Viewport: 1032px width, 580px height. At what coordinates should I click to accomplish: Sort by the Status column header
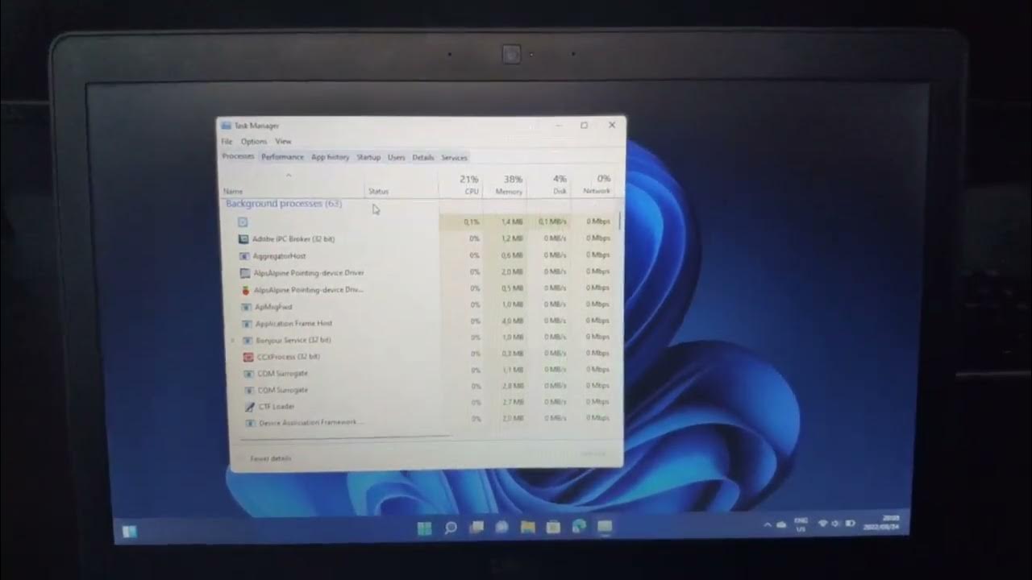[x=402, y=185]
